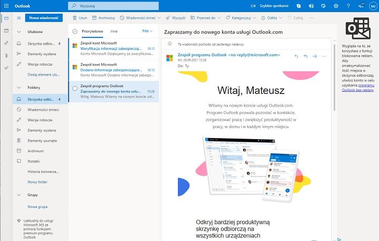The width and height of the screenshot is (379, 241).
Task: Expand the Przenieś do dropdown
Action: pyautogui.click(x=211, y=17)
